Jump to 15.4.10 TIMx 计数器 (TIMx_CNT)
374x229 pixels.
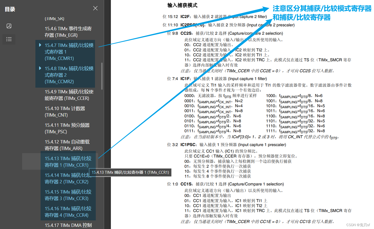coord(65,112)
